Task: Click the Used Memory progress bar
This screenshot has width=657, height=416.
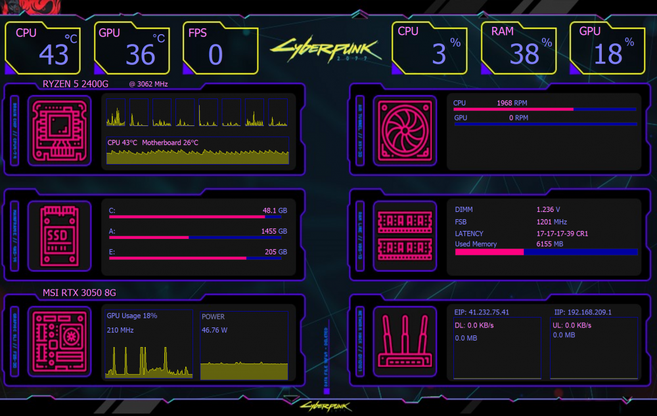Action: [546, 252]
